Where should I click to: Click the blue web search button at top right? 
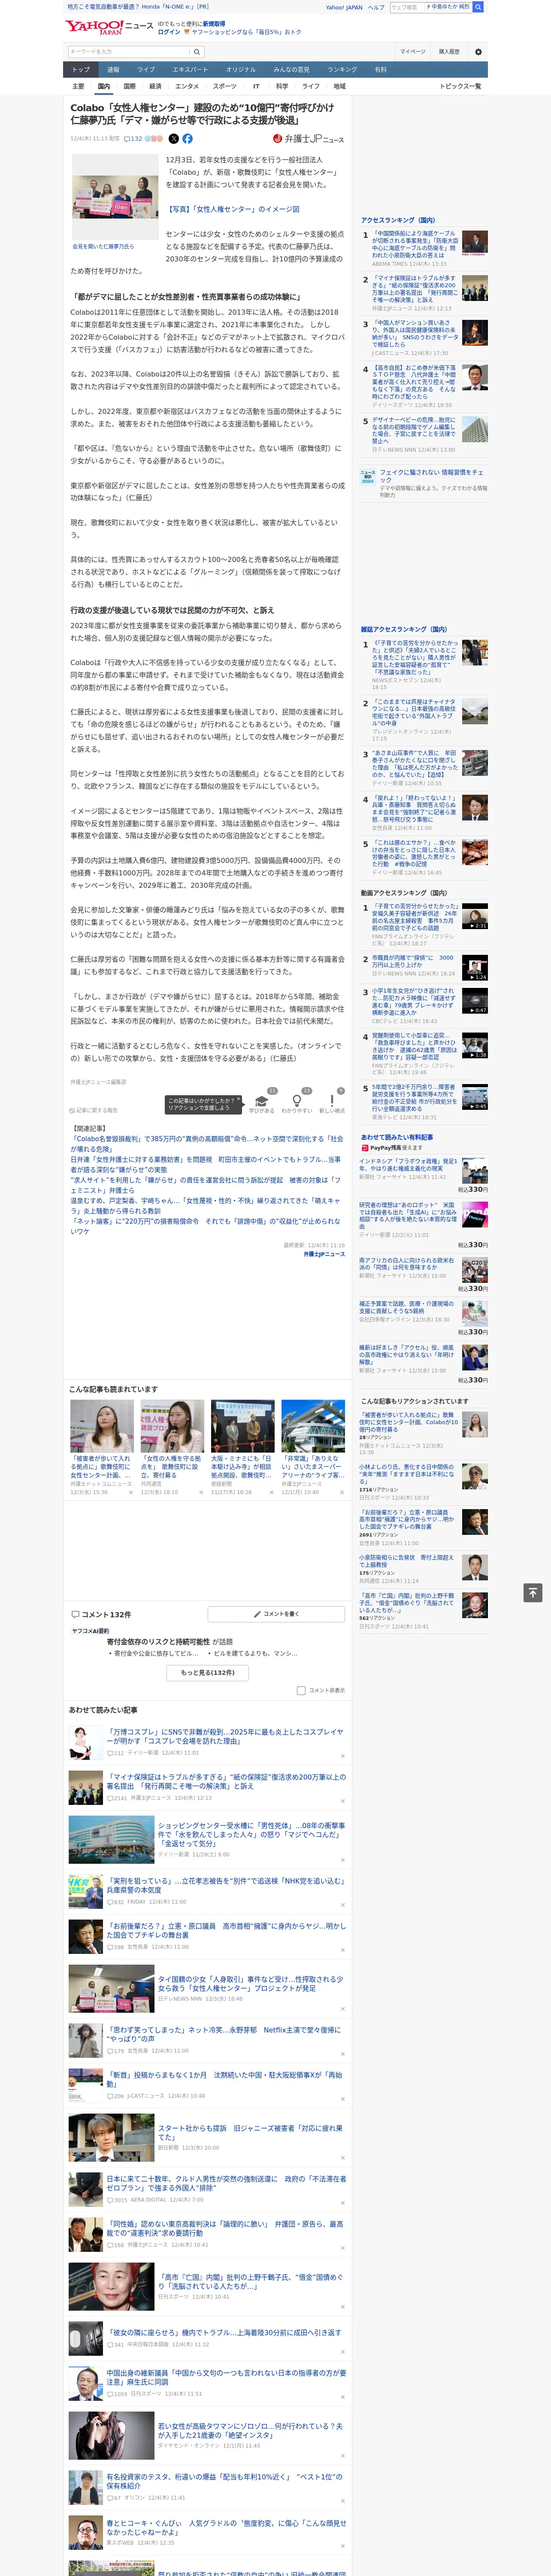pyautogui.click(x=478, y=7)
